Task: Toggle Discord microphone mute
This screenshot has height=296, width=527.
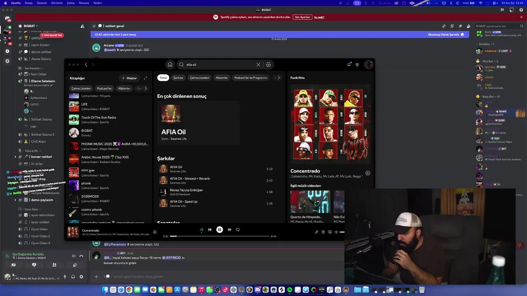Action: tap(65, 277)
